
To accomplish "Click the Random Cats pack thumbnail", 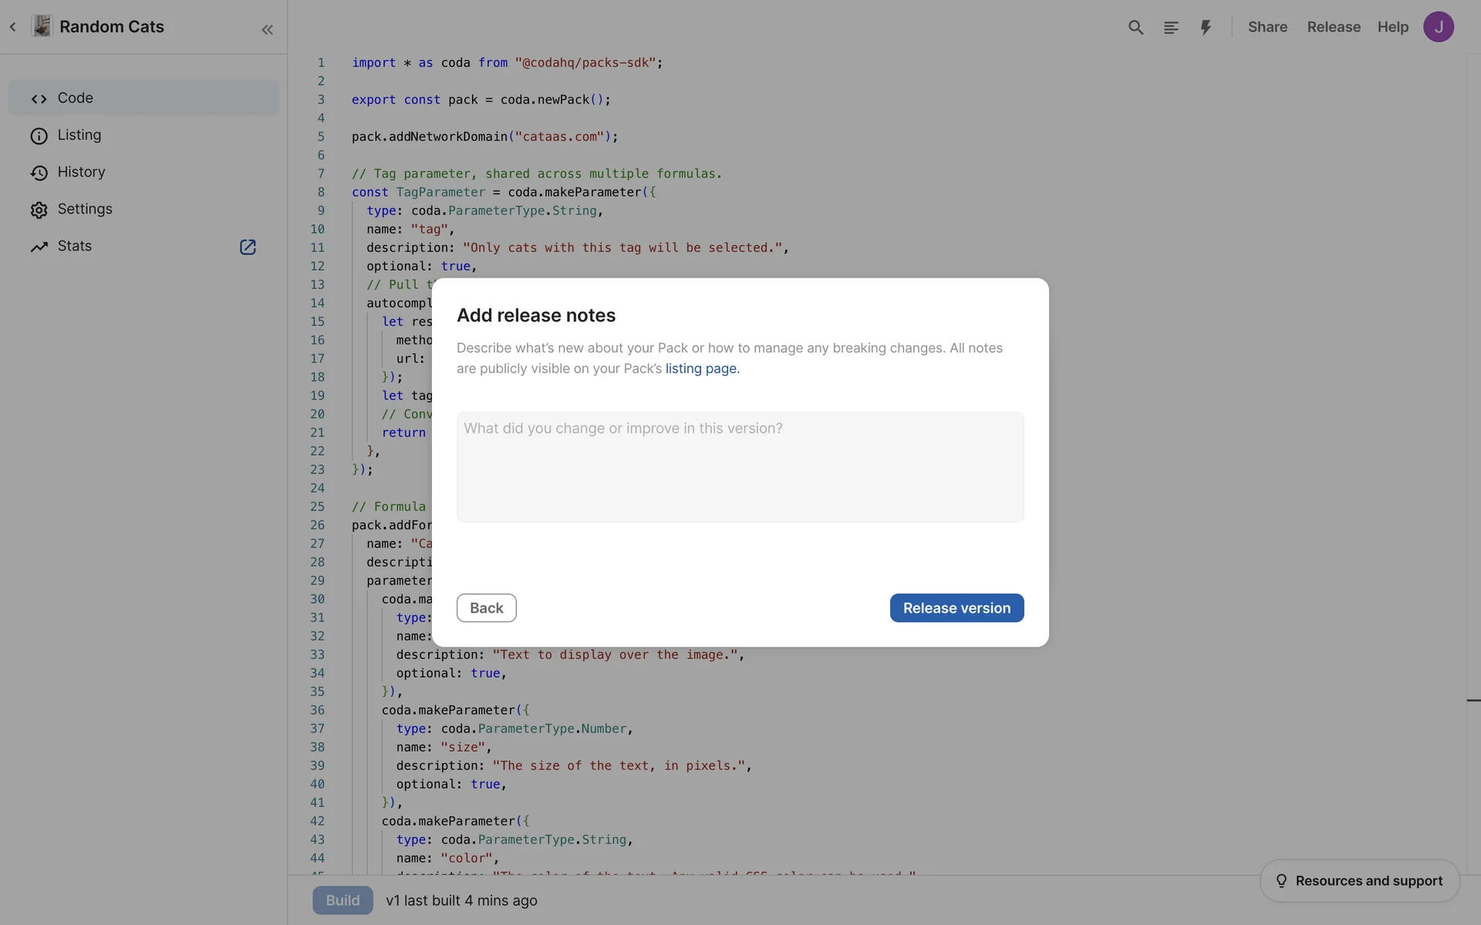I will pos(42,26).
